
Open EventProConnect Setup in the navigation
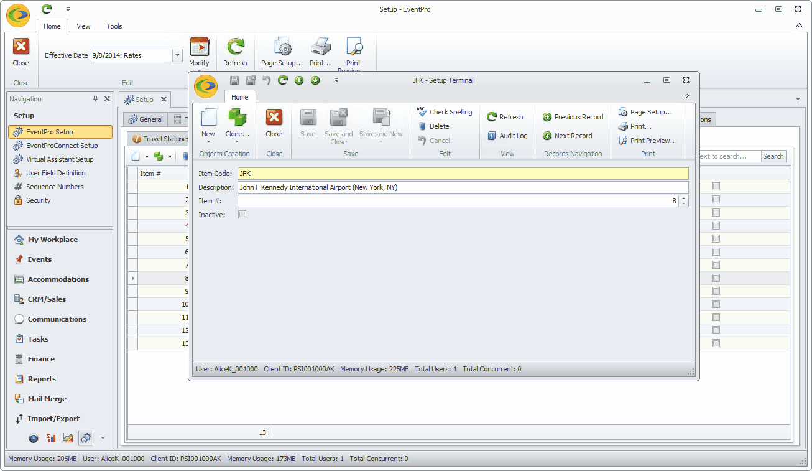point(62,146)
